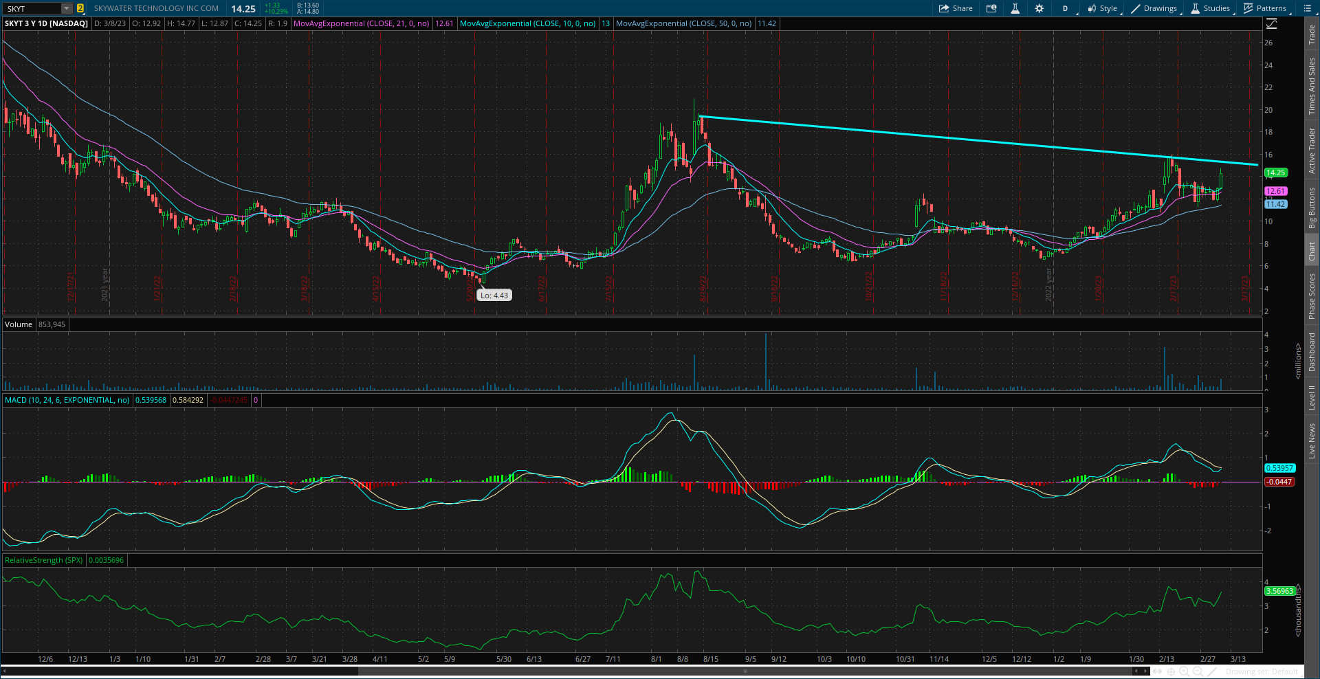The image size is (1320, 679).
Task: Open the list actions menu icon
Action: click(1308, 8)
